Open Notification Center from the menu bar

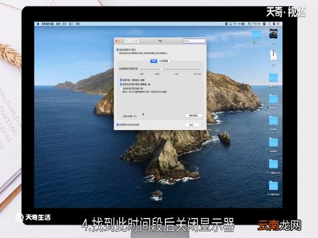pyautogui.click(x=278, y=24)
